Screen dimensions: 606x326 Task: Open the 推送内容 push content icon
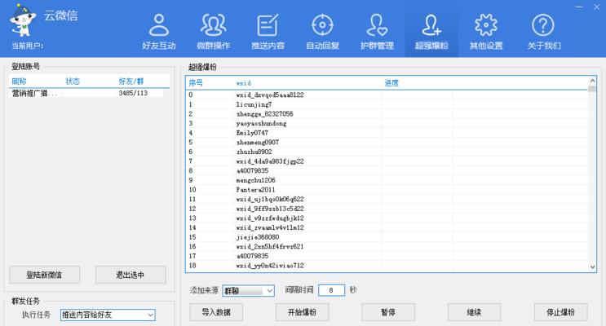click(268, 25)
